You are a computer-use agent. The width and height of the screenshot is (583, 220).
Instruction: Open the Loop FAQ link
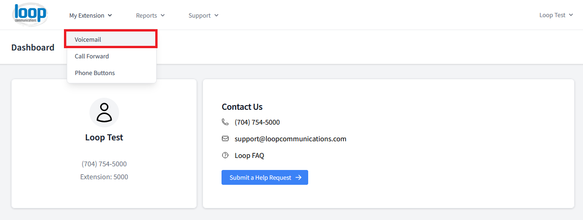(249, 156)
